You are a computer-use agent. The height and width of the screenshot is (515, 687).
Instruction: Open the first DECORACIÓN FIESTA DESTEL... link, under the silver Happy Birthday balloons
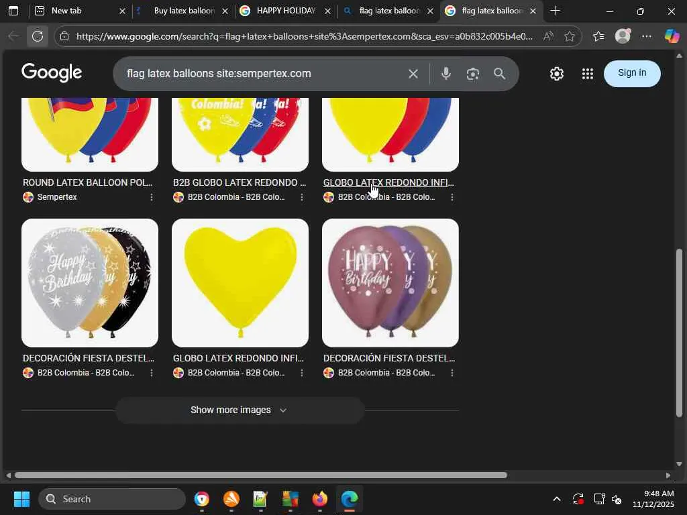89,358
